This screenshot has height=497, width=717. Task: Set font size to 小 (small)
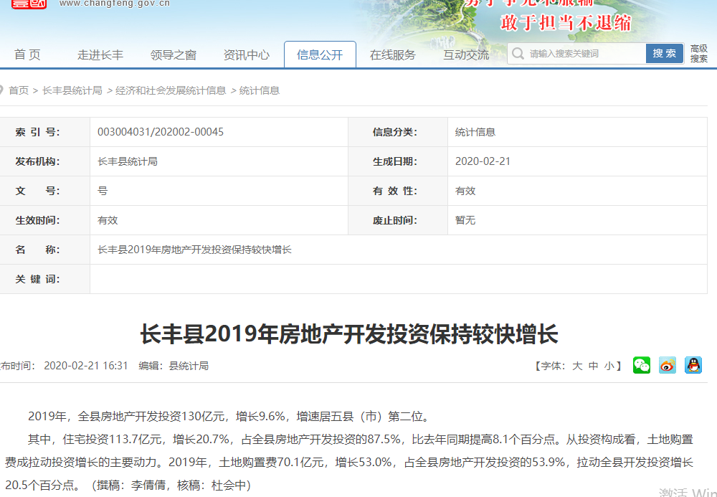[609, 366]
